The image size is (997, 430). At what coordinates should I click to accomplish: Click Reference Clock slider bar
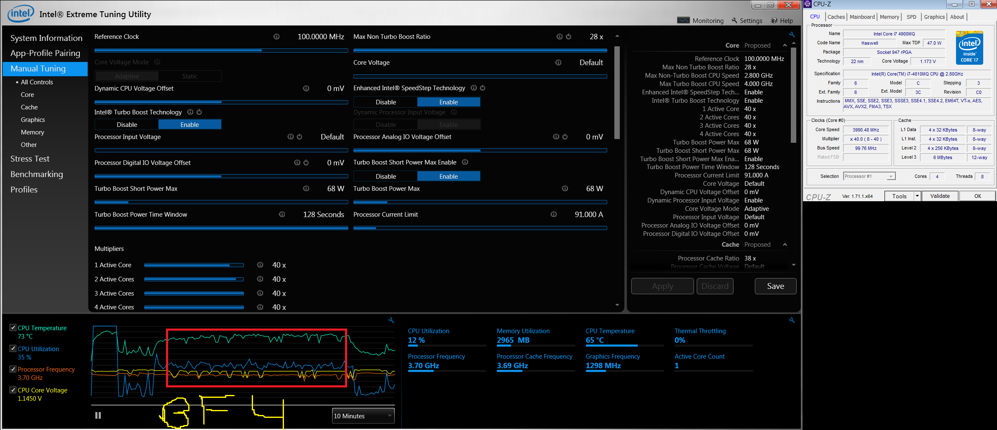(221, 51)
